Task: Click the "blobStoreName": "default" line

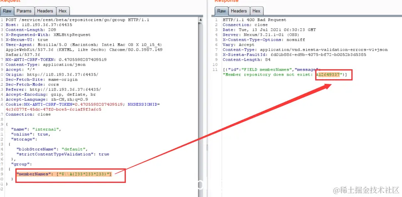Action: [52, 149]
